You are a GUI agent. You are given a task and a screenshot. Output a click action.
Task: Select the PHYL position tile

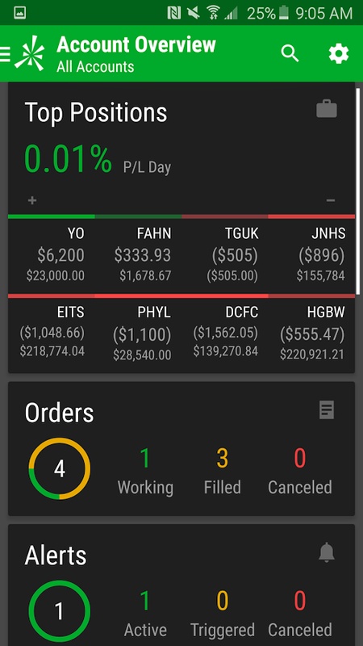pos(138,333)
